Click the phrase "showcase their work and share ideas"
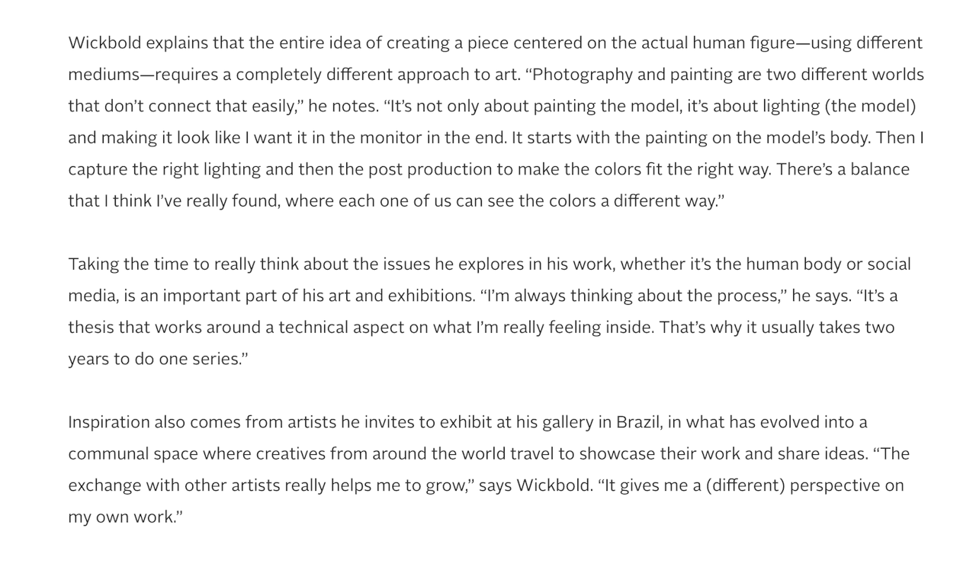The width and height of the screenshot is (976, 570). click(x=724, y=454)
